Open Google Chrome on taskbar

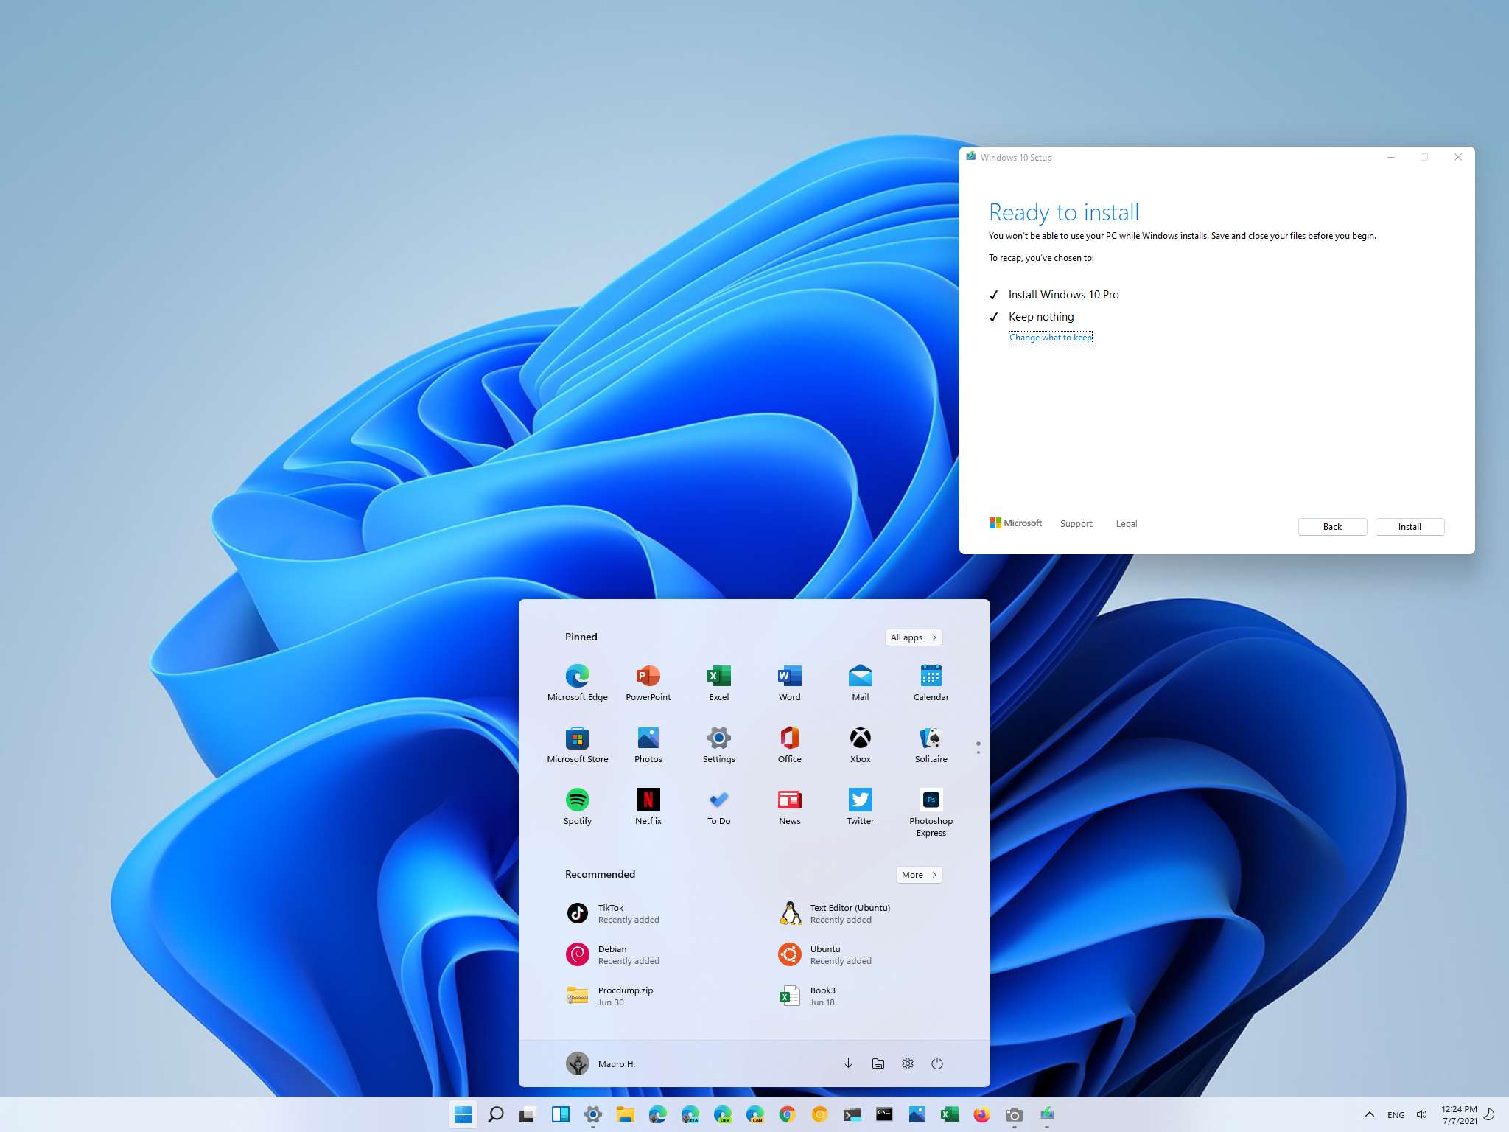[x=787, y=1115]
